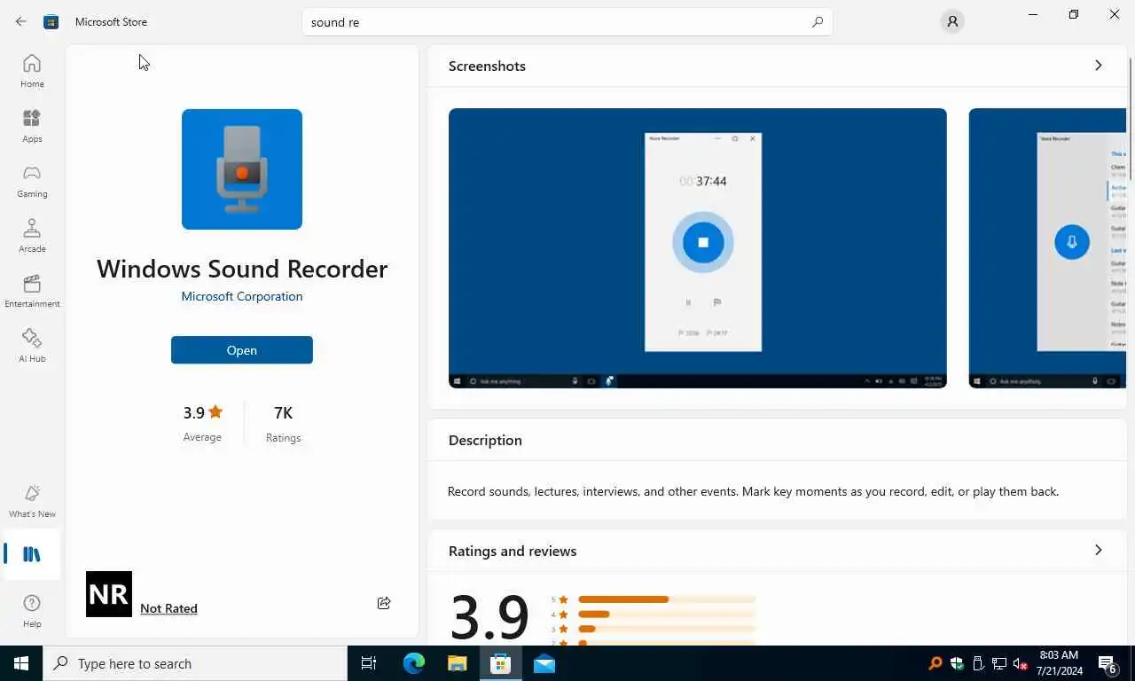Click the share icon

[384, 603]
